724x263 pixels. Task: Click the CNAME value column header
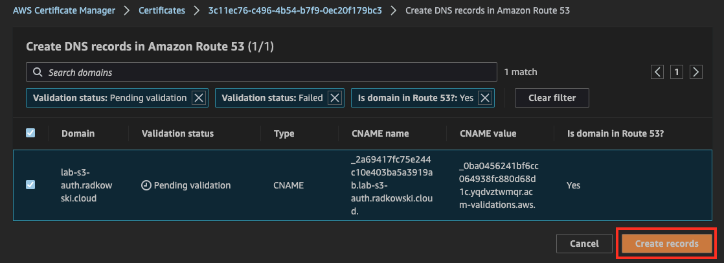(488, 133)
